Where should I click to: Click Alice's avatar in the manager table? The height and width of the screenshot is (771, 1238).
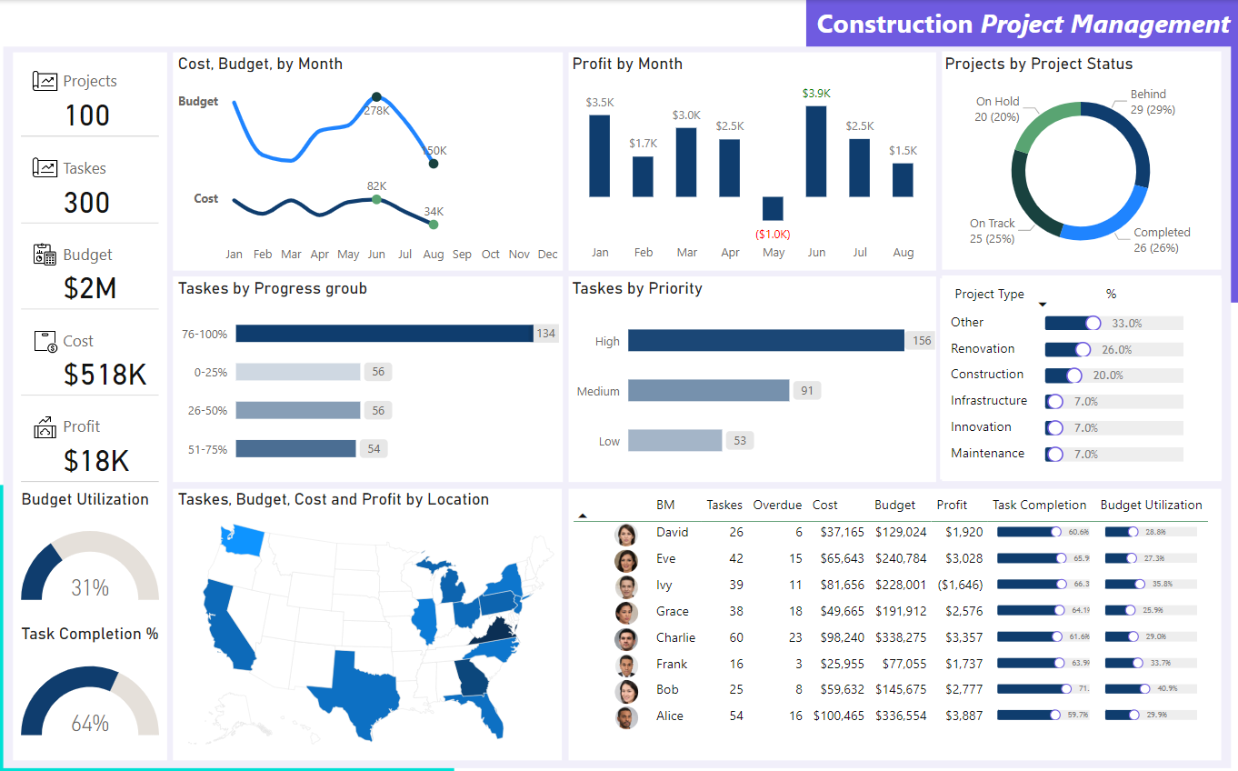(625, 716)
